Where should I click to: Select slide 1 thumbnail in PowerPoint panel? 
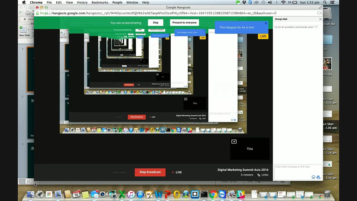point(30,69)
